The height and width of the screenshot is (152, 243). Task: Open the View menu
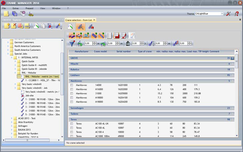[43, 8]
